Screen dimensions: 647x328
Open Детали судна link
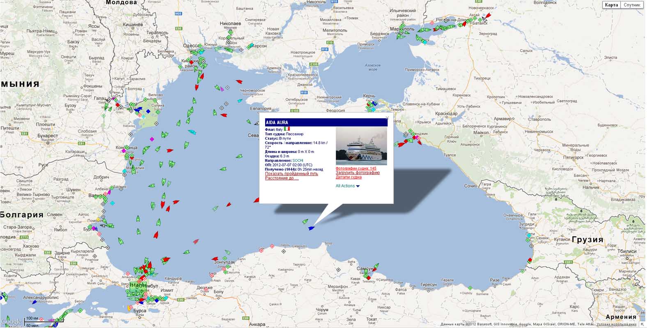pos(349,178)
